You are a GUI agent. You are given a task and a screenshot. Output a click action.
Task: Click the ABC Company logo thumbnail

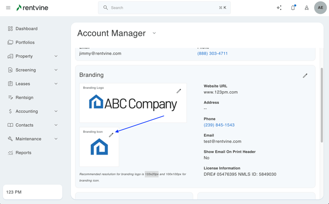click(x=133, y=104)
